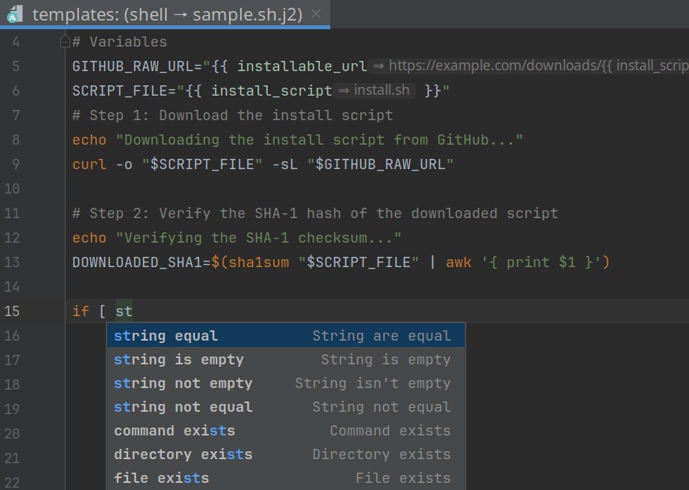This screenshot has height=490, width=689.
Task: Click the 'curl' command on line 9
Action: click(89, 164)
